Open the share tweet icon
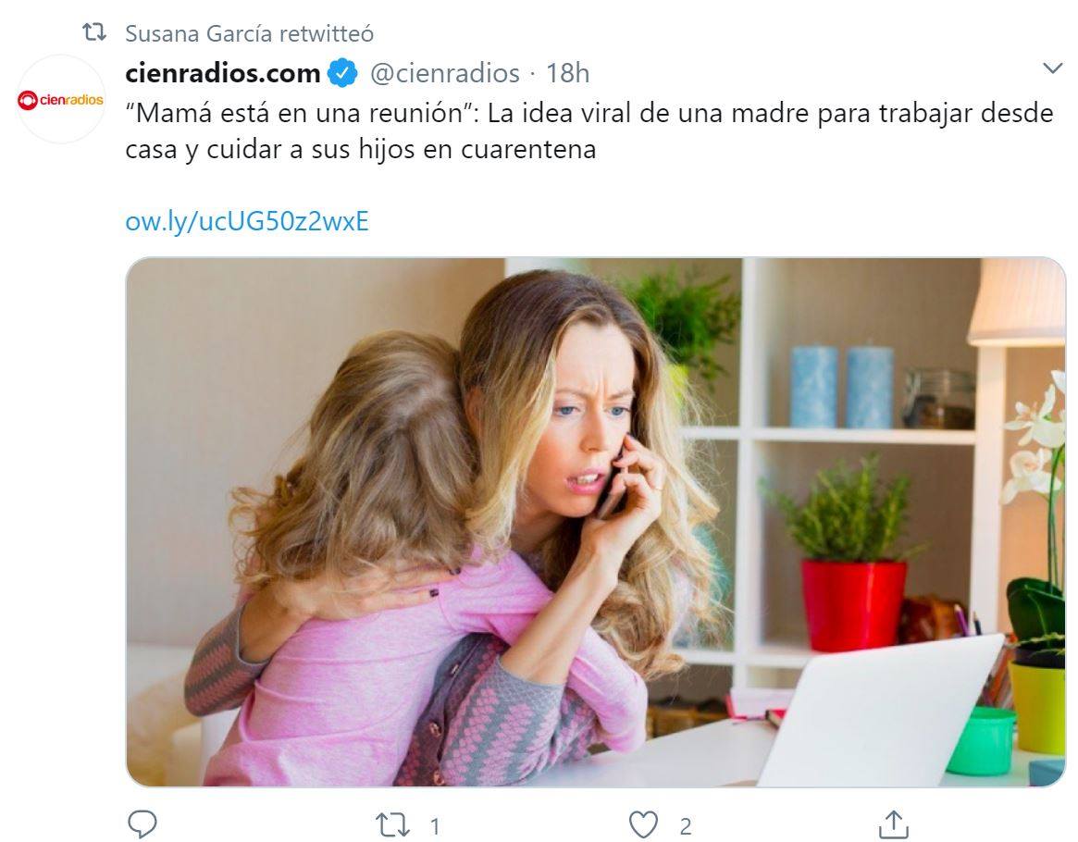 (894, 824)
